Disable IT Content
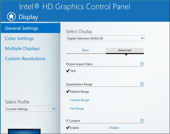Viewport: 170px width, 134px height. [x=114, y=128]
